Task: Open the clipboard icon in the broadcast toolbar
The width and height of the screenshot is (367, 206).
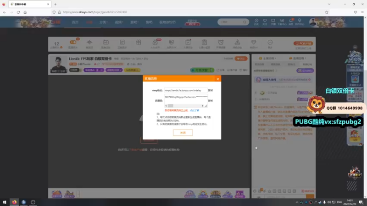Action: coord(204,42)
